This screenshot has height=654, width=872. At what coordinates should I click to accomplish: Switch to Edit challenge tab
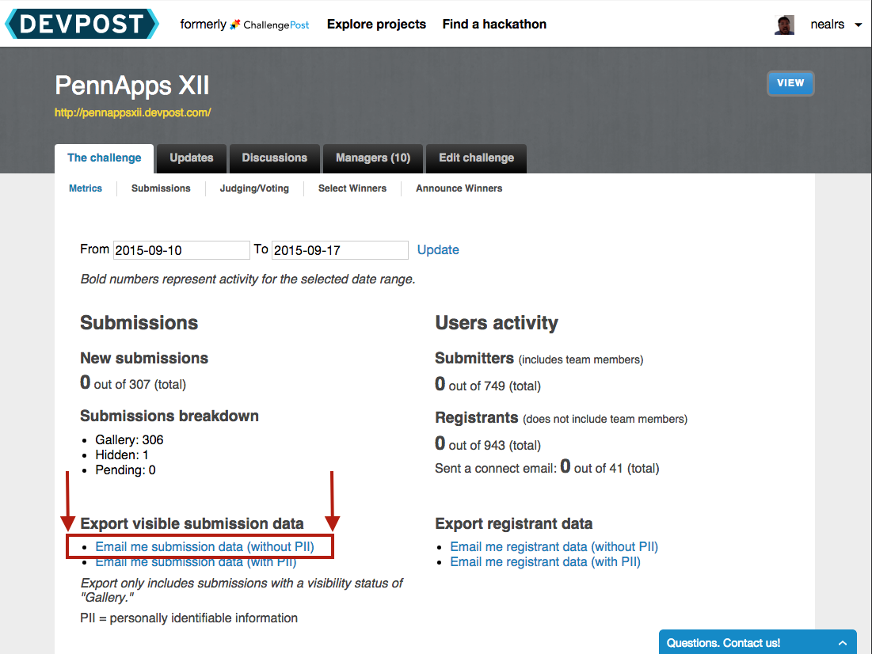point(476,158)
